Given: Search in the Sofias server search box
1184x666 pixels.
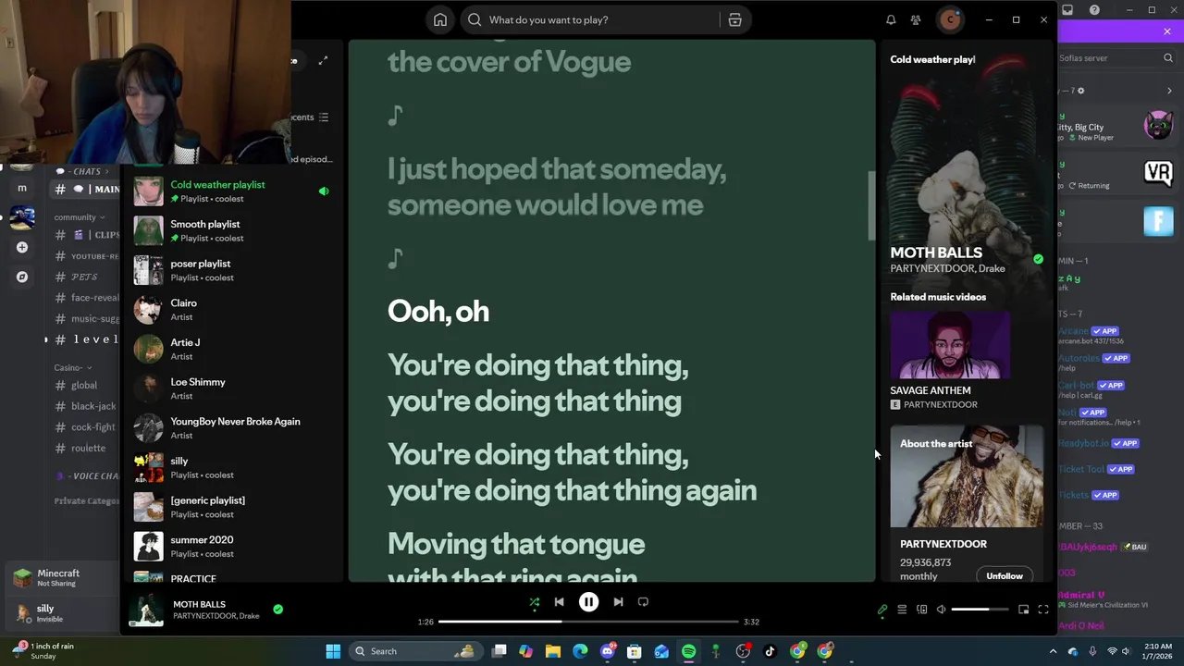Looking at the screenshot, I should click(x=1116, y=57).
